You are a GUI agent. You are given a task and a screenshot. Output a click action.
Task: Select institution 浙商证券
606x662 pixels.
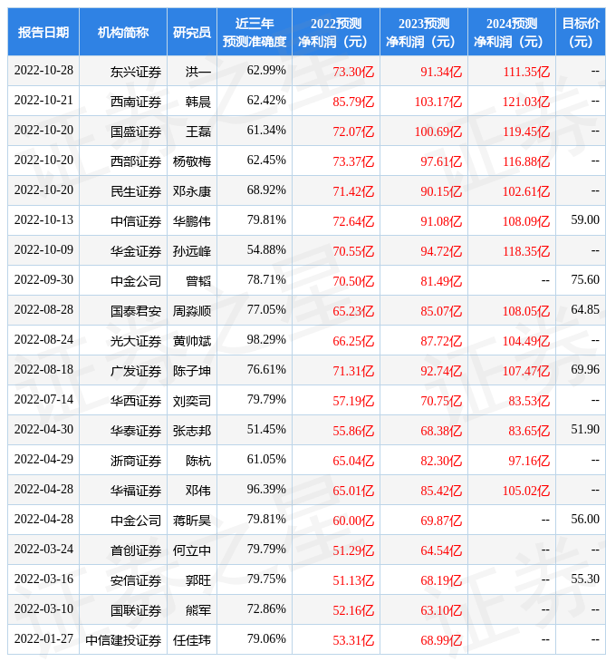(136, 461)
